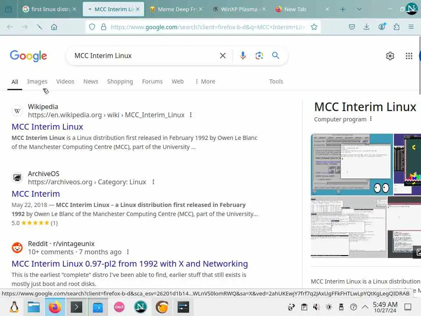
Task: Expand the list all tabs dropdown
Action: (359, 9)
